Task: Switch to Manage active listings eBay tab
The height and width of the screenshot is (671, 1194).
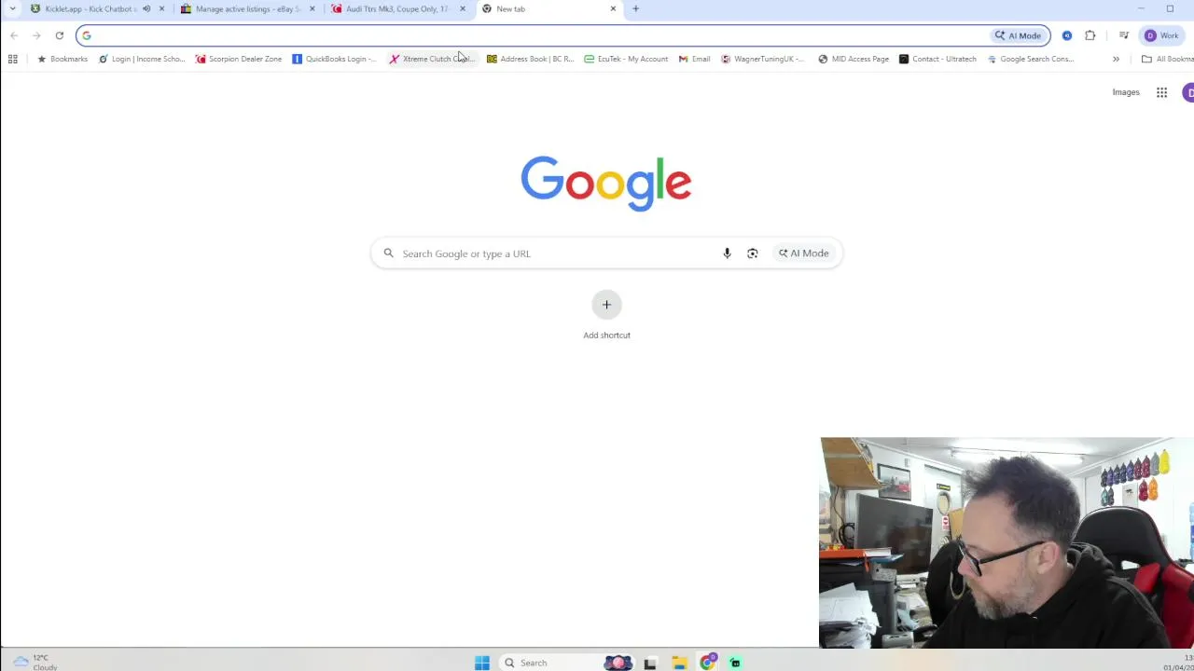Action: click(x=247, y=9)
